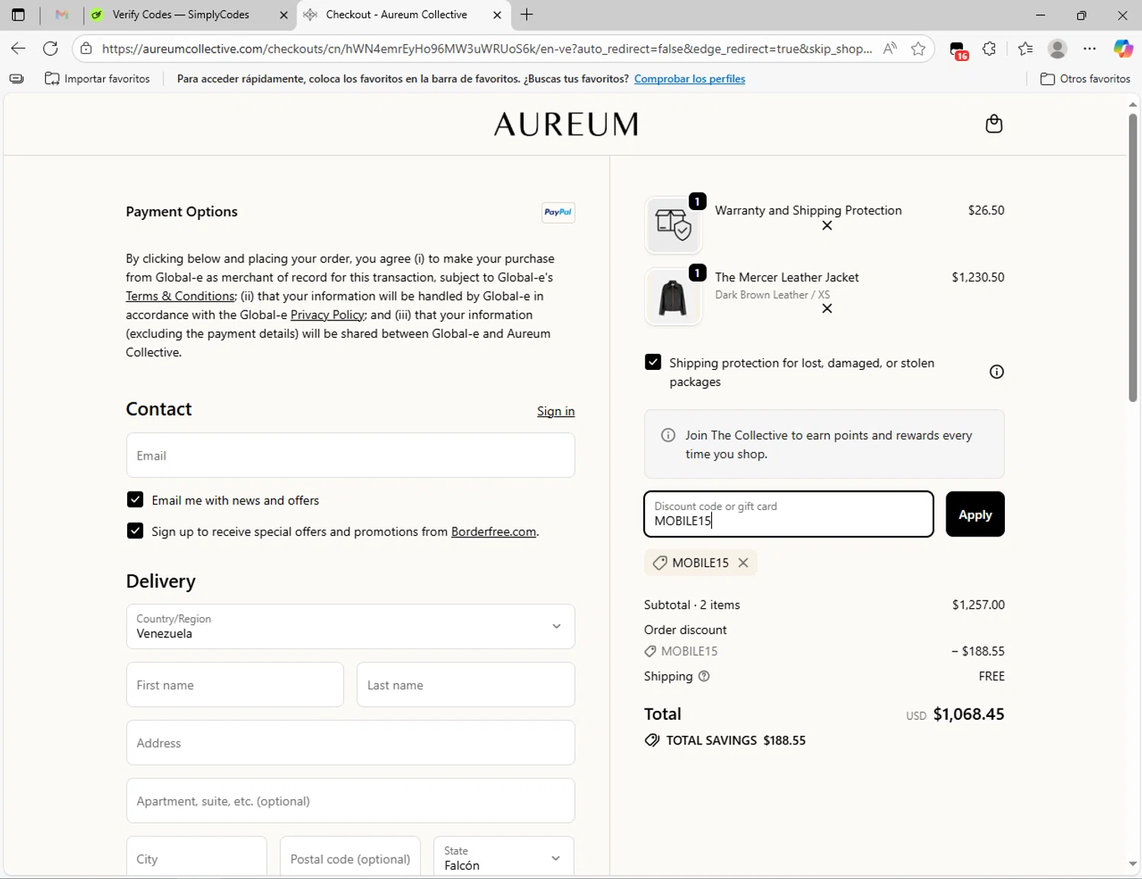The image size is (1142, 879).
Task: Click the Email input field
Action: [350, 455]
